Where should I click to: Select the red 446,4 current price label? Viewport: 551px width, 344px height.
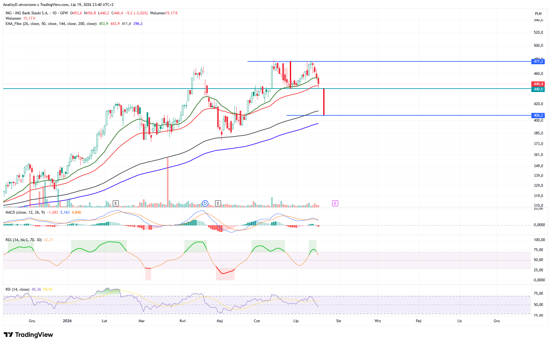pos(538,84)
